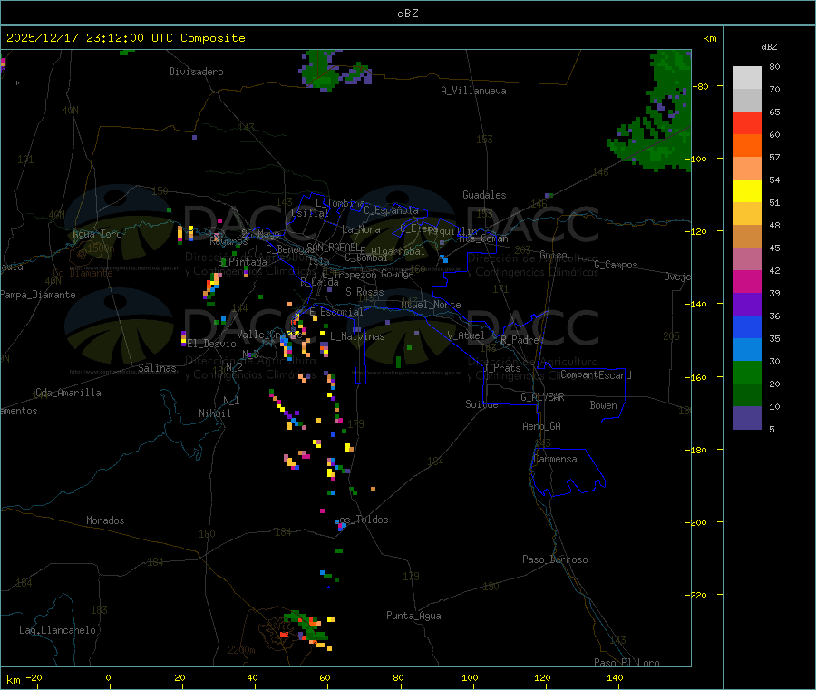
Task: Select the bright green 20-30 dBZ legend swatch
Action: (x=747, y=373)
